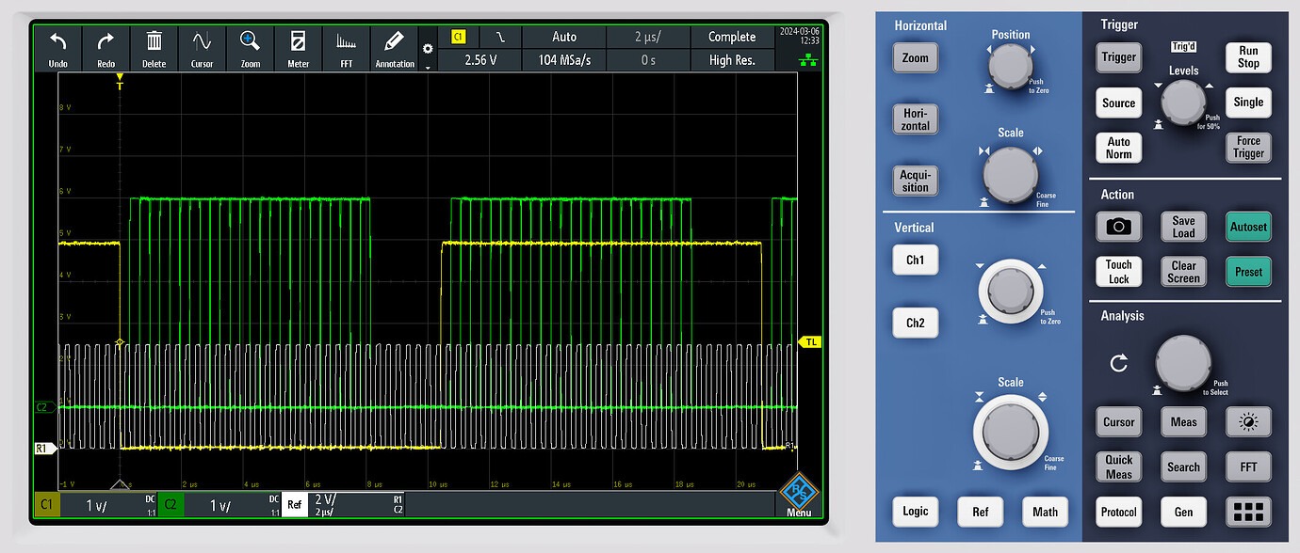Toggle the Gen generator button
Image resolution: width=1300 pixels, height=553 pixels.
tap(1183, 512)
